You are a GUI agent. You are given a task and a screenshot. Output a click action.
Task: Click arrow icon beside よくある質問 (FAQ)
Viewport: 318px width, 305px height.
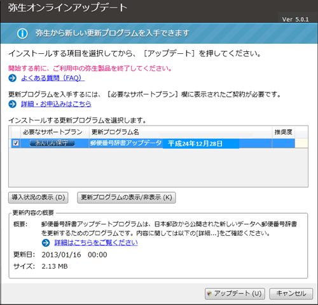click(x=13, y=78)
